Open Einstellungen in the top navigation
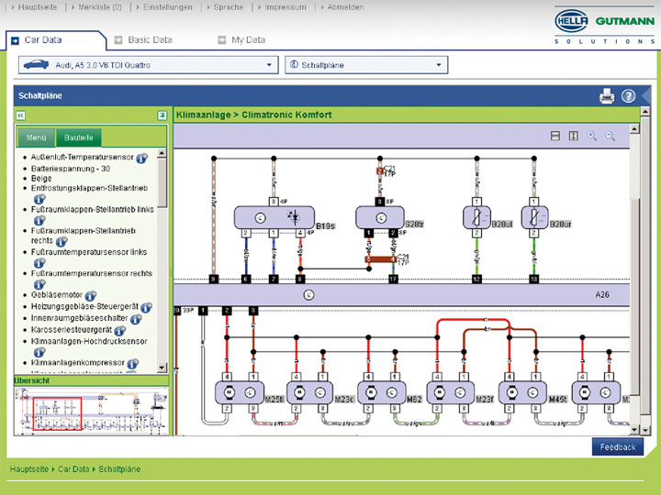661x495 pixels. (x=168, y=7)
